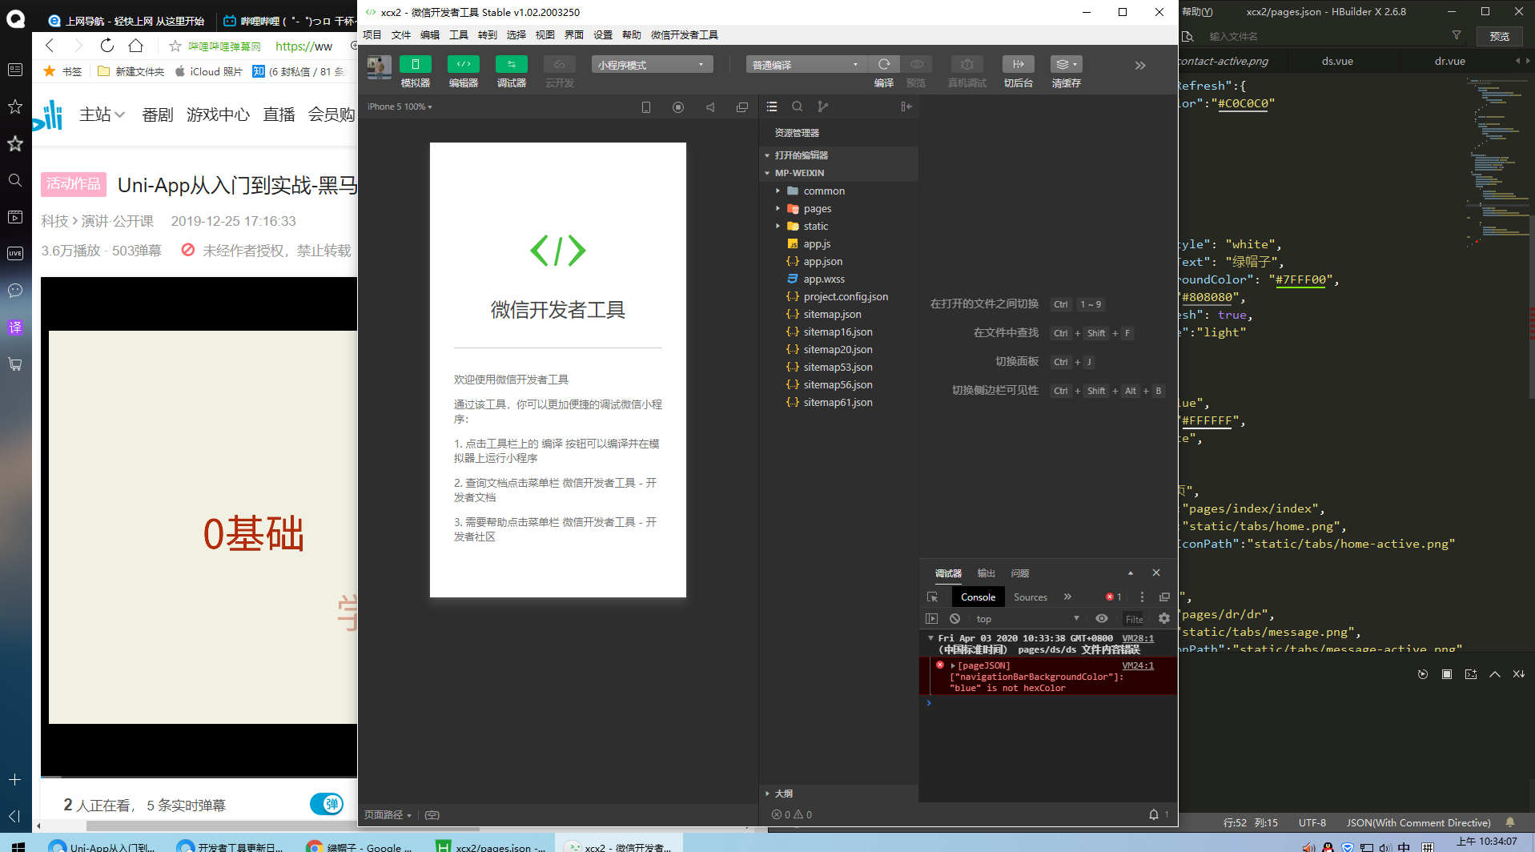The width and height of the screenshot is (1535, 852).
Task: Open the file search icon in explorer panel
Action: [798, 106]
